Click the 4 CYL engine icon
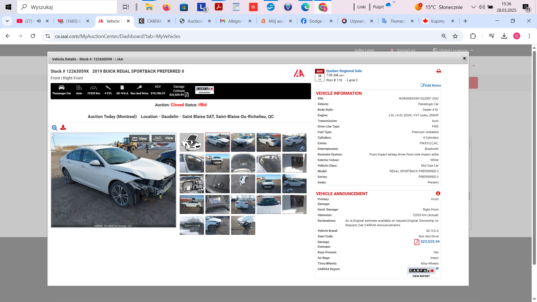 tap(108, 88)
